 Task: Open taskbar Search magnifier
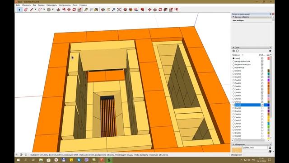pyautogui.click(x=26, y=160)
